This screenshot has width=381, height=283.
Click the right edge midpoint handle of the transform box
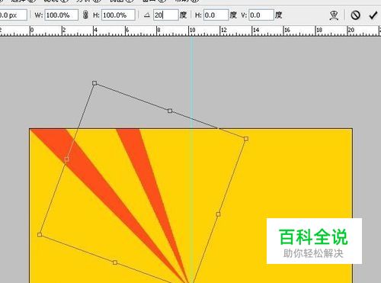(x=218, y=214)
